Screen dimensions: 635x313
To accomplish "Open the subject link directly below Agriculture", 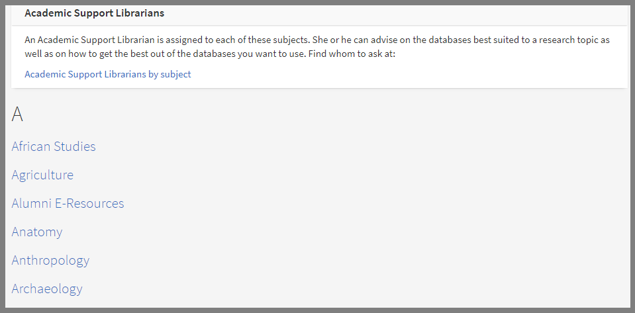I will pyautogui.click(x=68, y=203).
